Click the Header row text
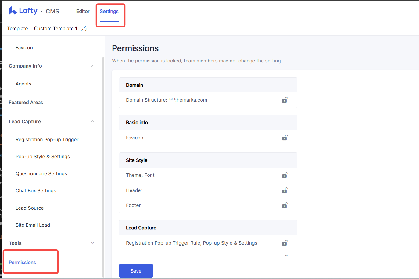 coord(134,190)
